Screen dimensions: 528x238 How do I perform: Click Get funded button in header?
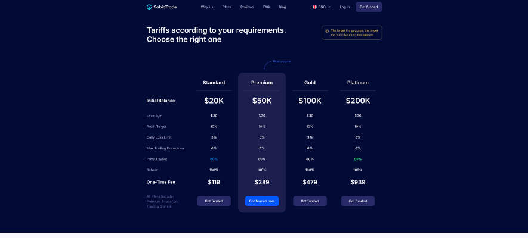tap(368, 7)
